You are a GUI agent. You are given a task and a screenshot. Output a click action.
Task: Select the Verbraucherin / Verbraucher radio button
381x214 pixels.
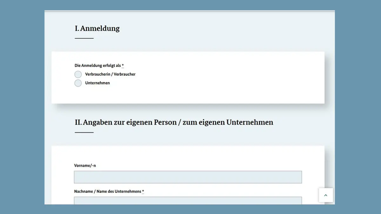tap(78, 75)
